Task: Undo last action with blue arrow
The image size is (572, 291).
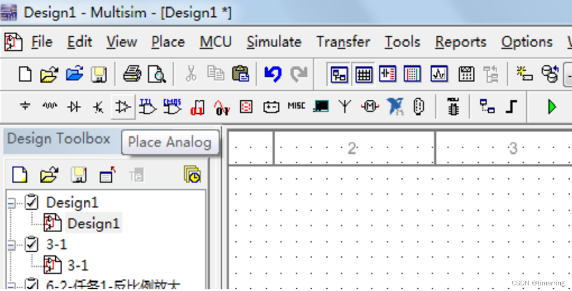Action: [x=273, y=74]
